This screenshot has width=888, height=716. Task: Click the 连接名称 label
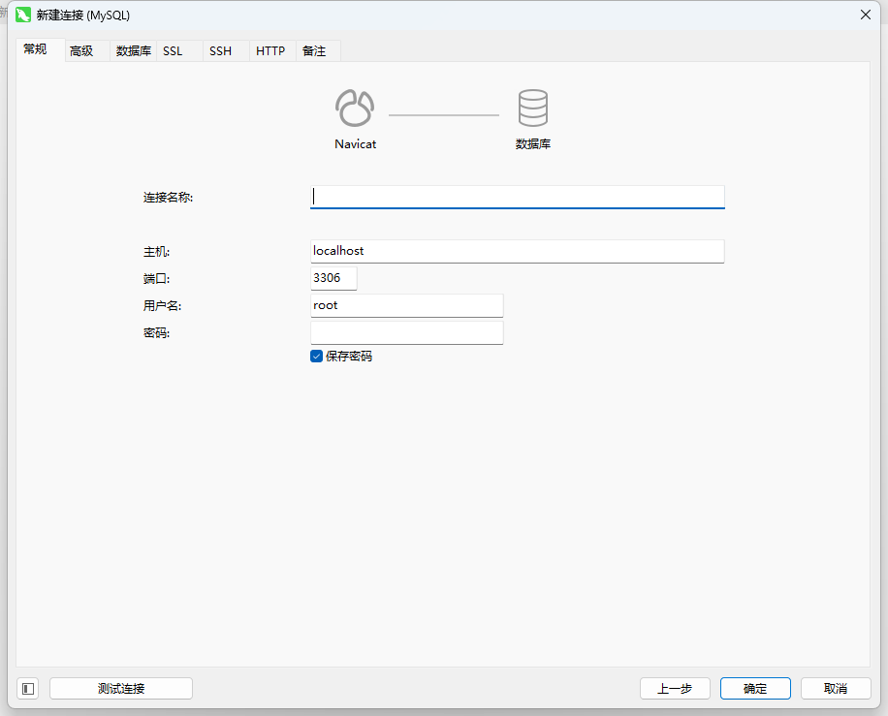click(169, 198)
